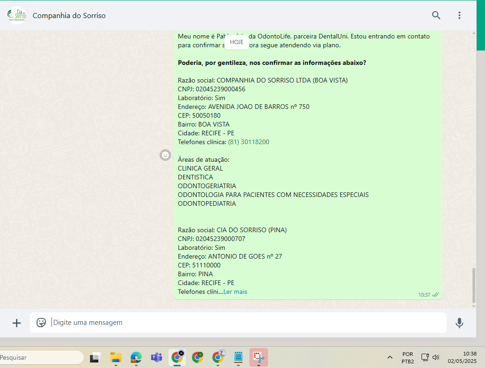485x368 pixels.
Task: Click the bold Poderia, por gentileza sentence
Action: (x=272, y=63)
